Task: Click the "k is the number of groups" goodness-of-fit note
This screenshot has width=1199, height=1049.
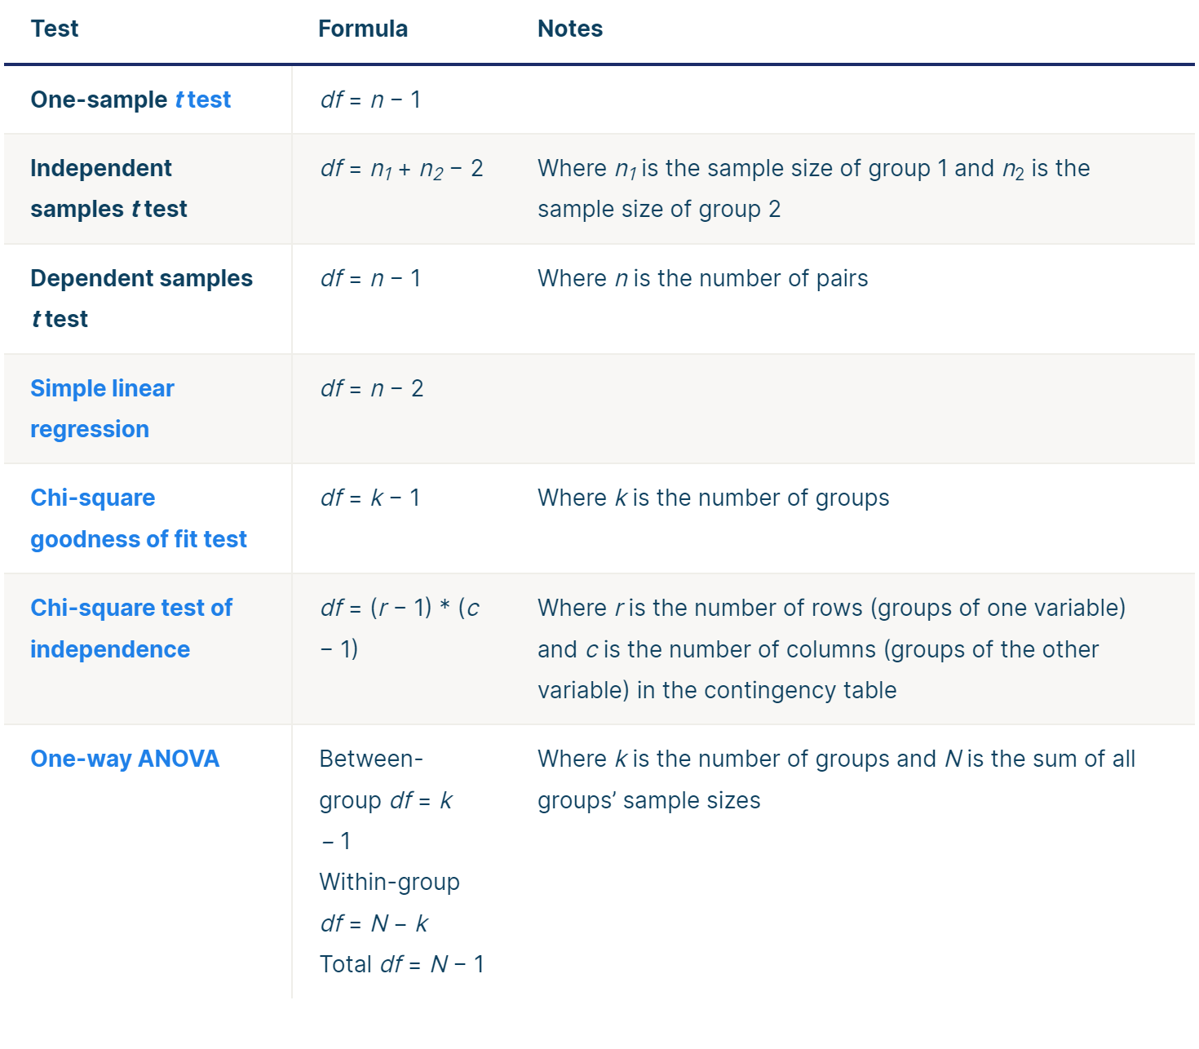Action: coord(713,498)
